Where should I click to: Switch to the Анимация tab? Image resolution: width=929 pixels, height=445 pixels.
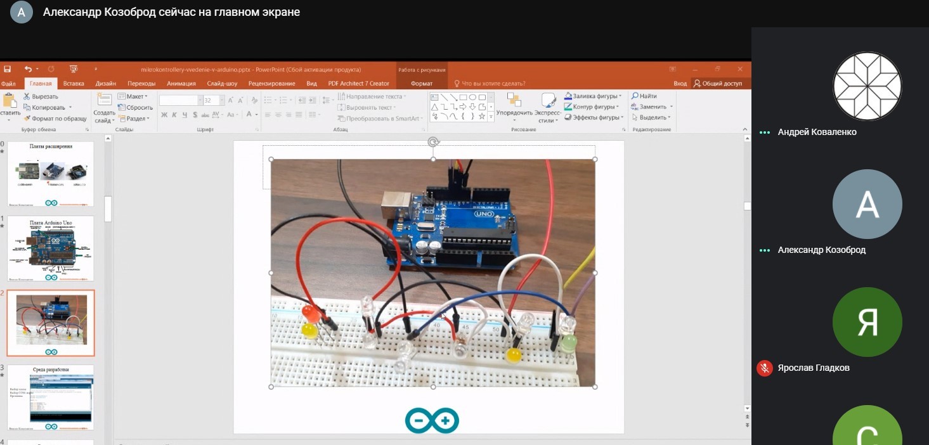point(181,84)
